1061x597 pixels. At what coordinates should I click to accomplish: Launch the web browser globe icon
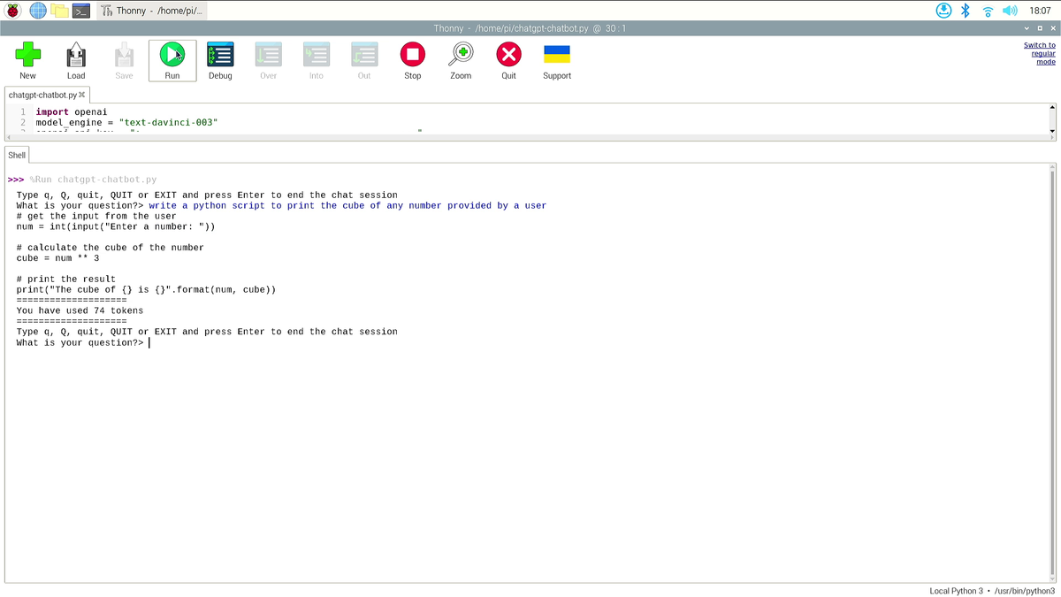[38, 11]
